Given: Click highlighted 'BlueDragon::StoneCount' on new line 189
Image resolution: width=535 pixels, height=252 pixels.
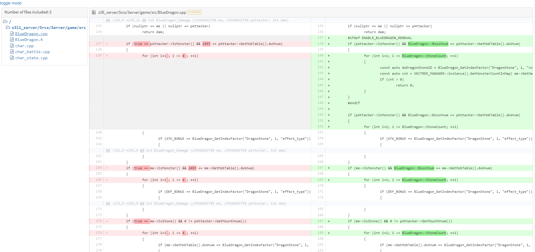Looking at the screenshot, I should [424, 233].
